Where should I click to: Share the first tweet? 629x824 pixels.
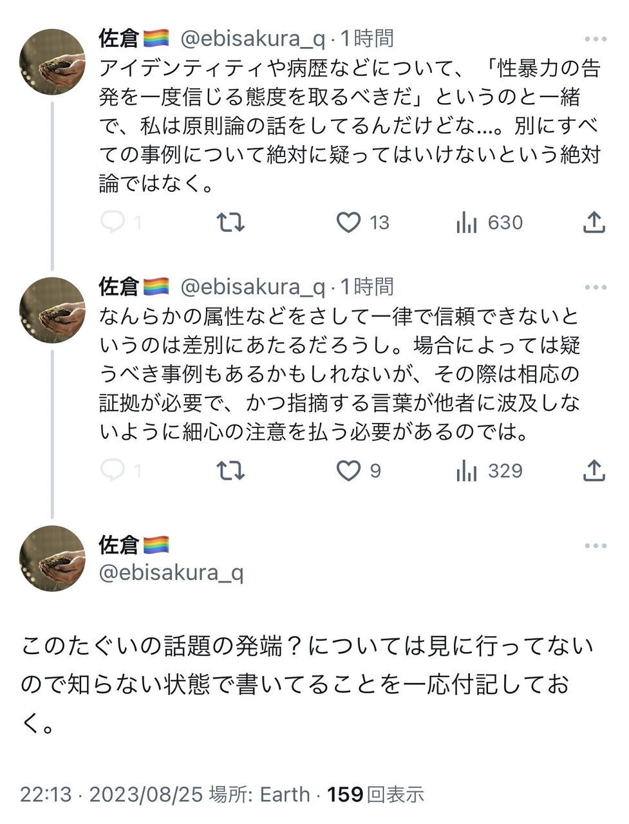point(594,222)
